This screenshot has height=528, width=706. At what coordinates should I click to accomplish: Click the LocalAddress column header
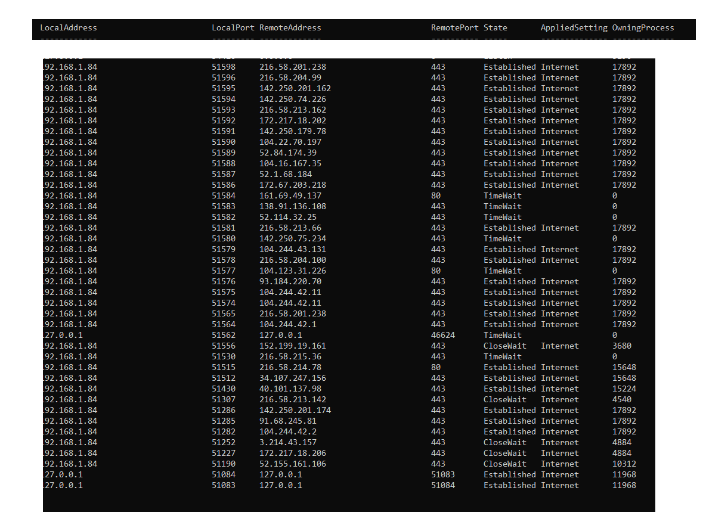coord(69,28)
